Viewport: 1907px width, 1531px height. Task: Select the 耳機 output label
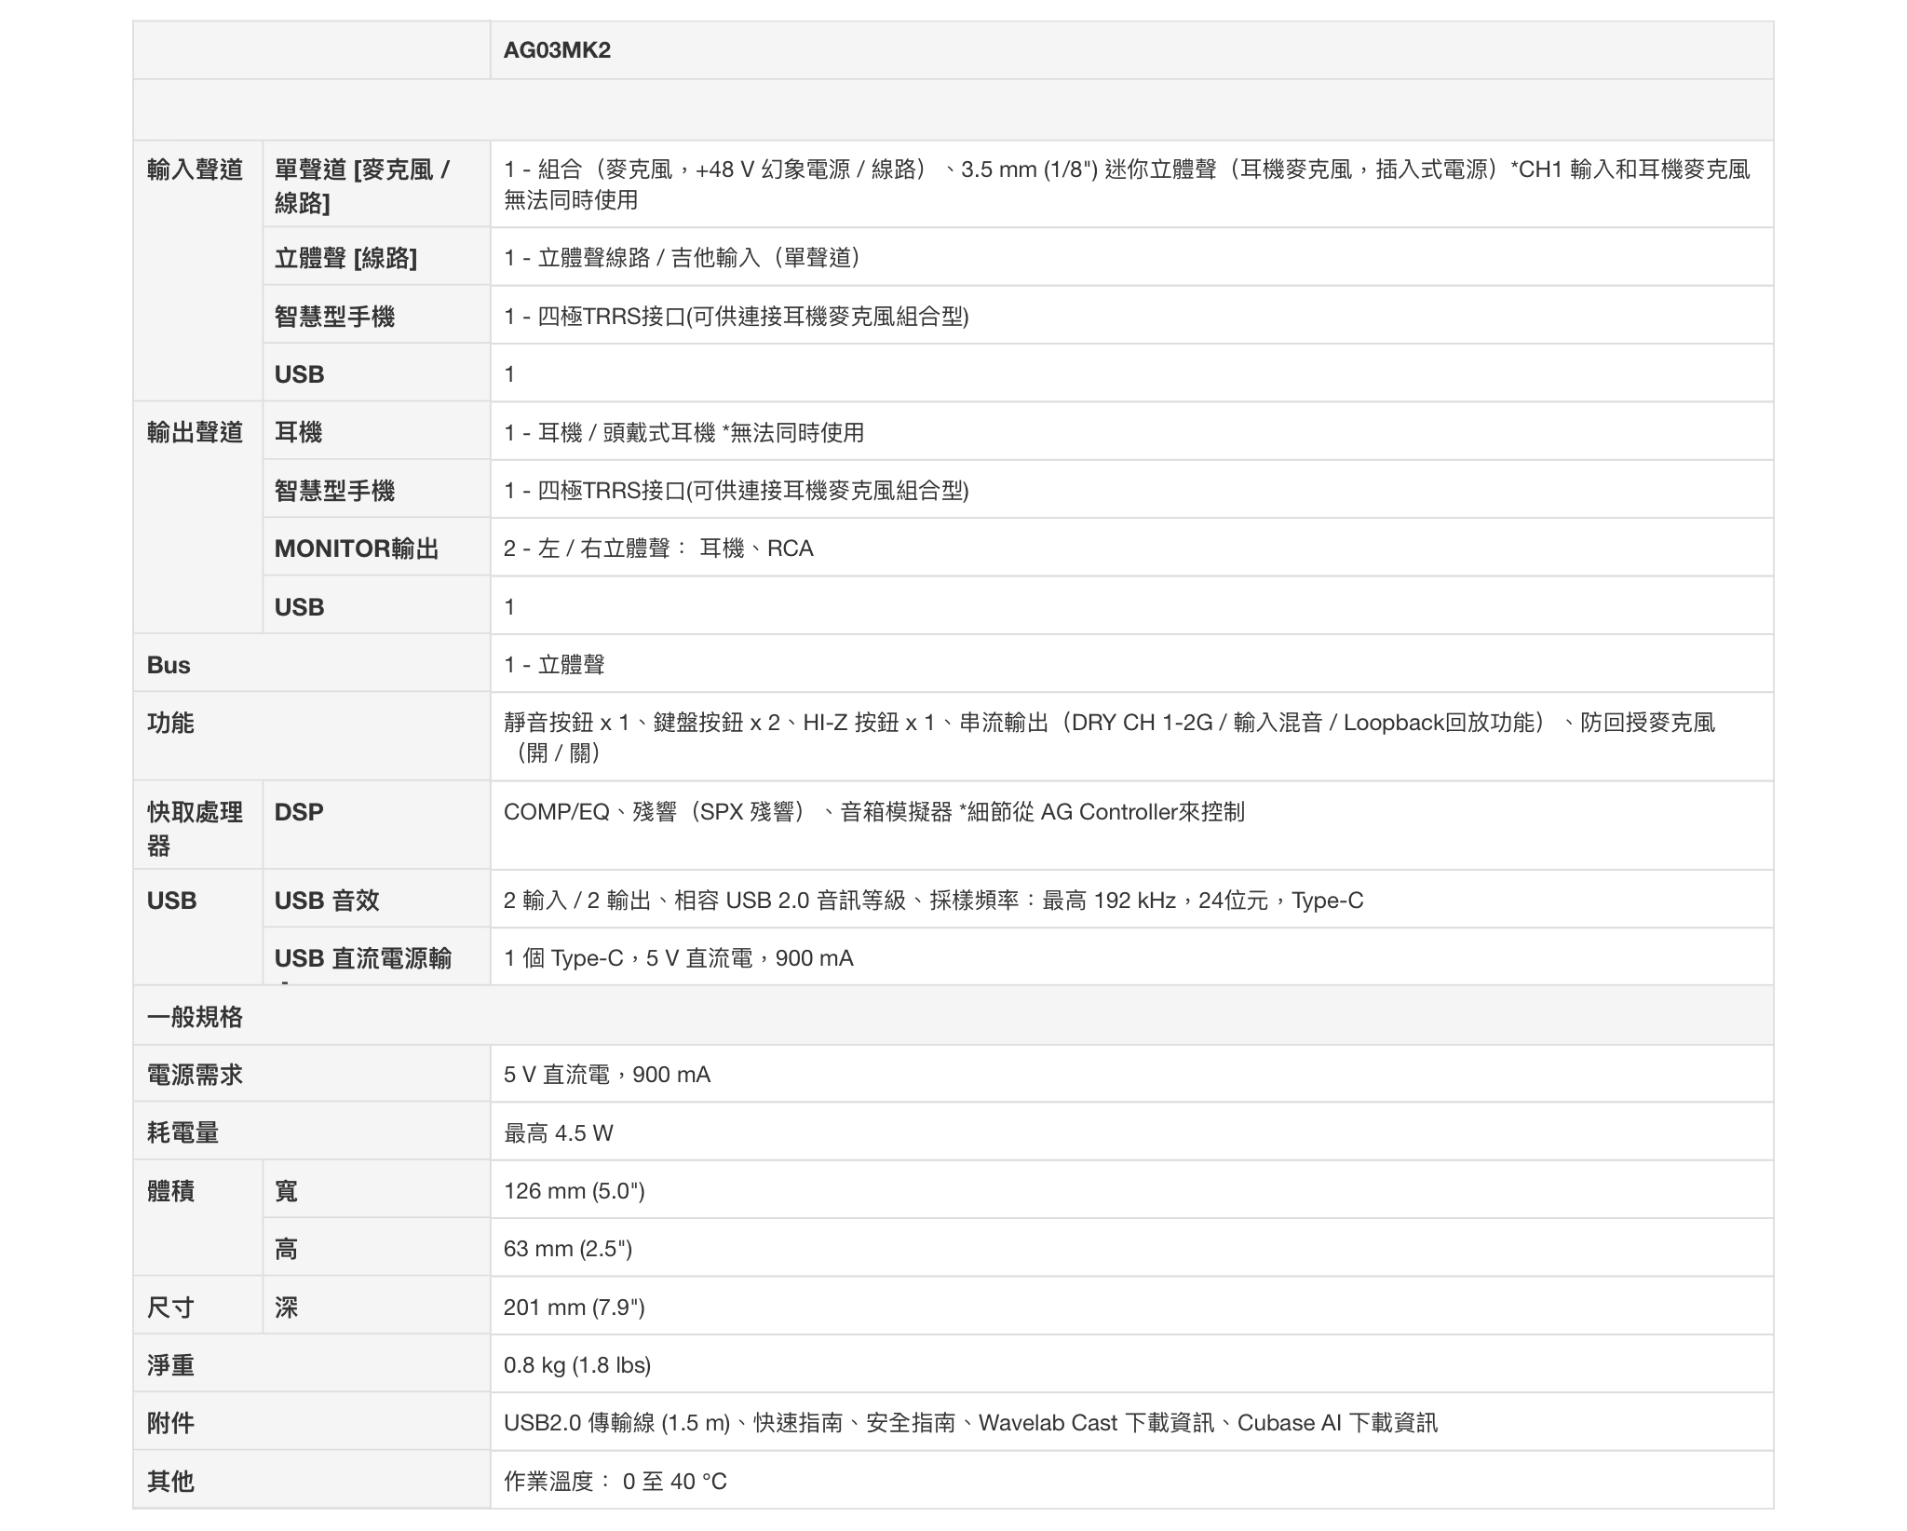[298, 432]
